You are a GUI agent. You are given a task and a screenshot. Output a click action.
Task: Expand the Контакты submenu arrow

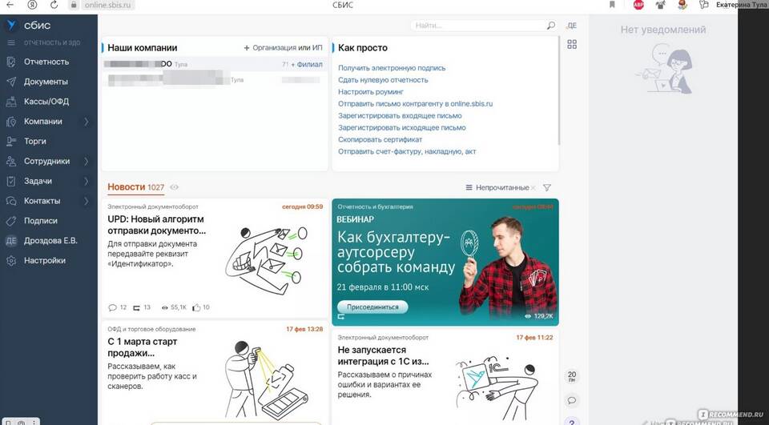87,201
